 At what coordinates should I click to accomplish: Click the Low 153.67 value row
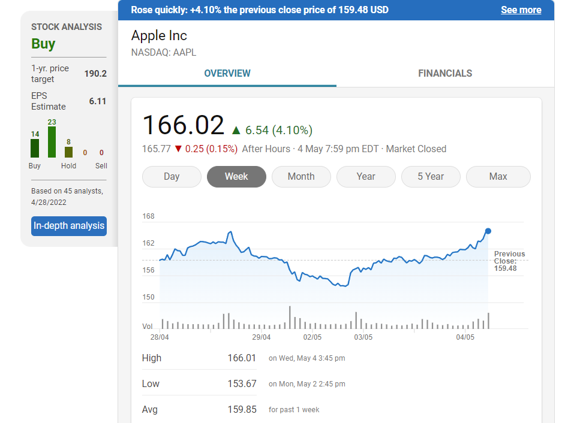point(241,383)
